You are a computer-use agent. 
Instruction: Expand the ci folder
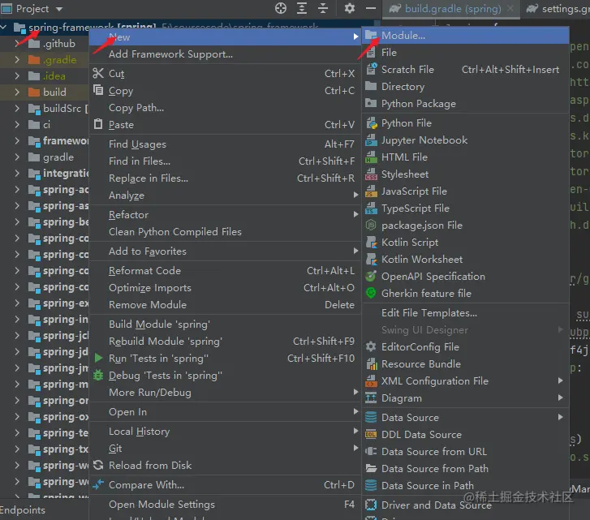coord(17,124)
